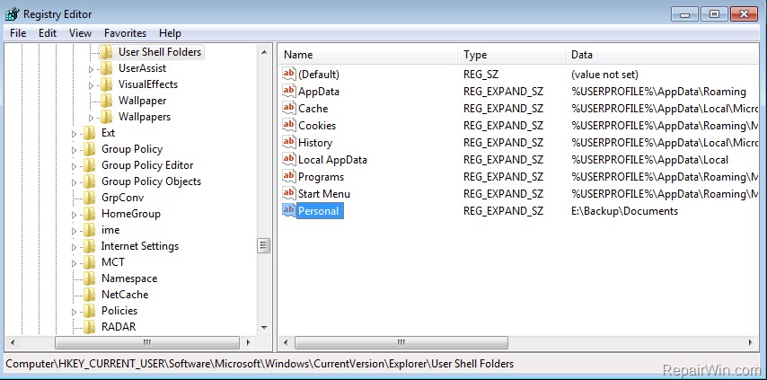This screenshot has width=767, height=380.
Task: Click the tree pane vertical scrollbar thumb
Action: tap(263, 245)
